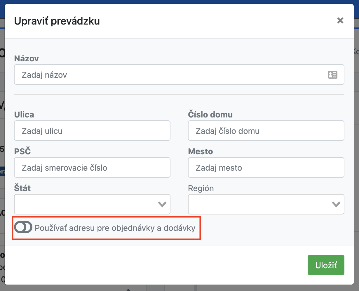Viewport: 359px width, 291px height.
Task: Select the Zadaj číslo domu input
Action: 266,131
